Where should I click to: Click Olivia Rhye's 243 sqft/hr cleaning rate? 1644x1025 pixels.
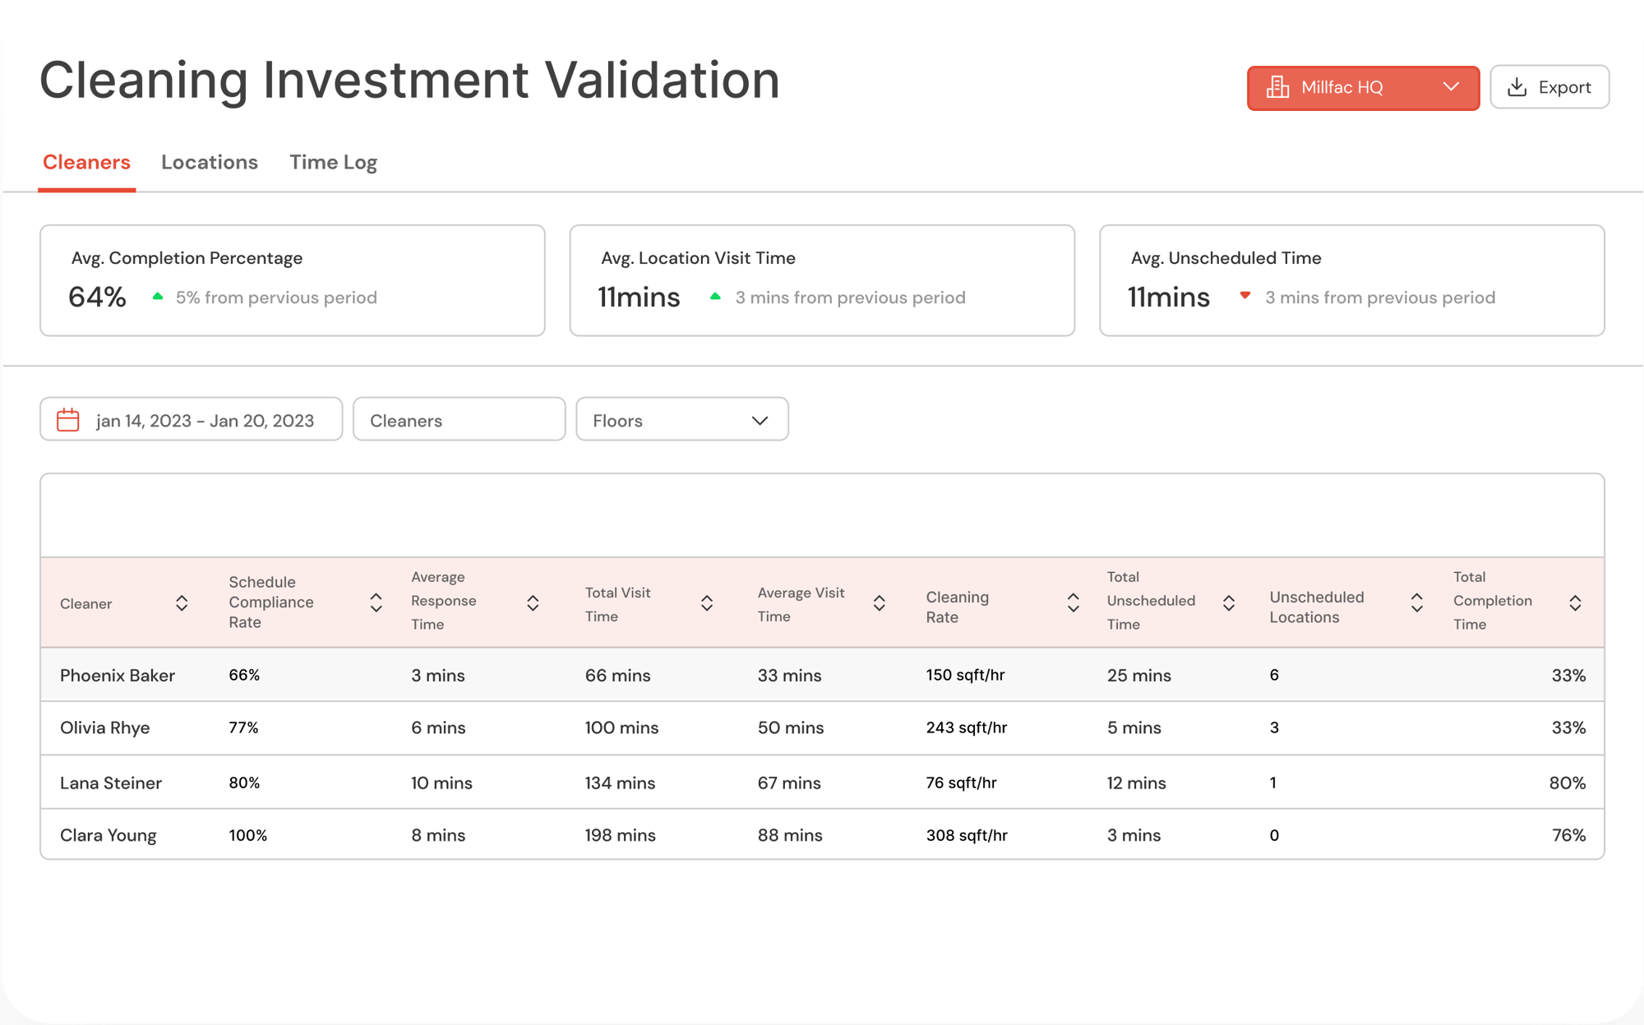pos(967,727)
